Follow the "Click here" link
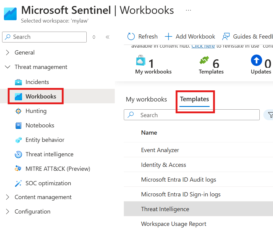The image size is (273, 228). pos(203,46)
